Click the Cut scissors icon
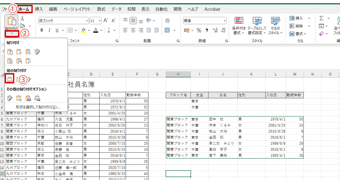 click(22, 18)
